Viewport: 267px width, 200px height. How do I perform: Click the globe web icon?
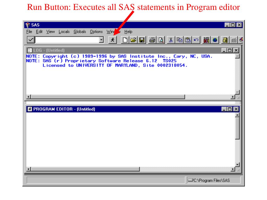pyautogui.click(x=215, y=40)
